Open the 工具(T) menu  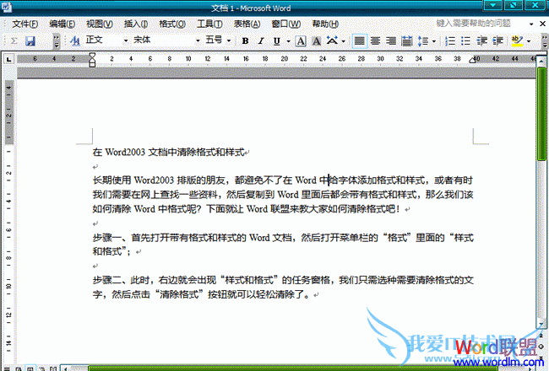[x=209, y=24]
